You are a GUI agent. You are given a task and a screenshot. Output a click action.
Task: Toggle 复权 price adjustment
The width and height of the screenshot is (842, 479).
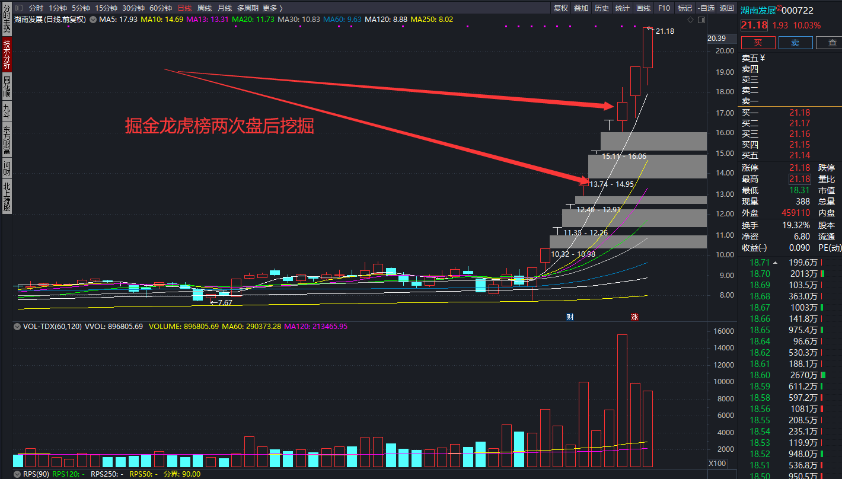point(560,8)
